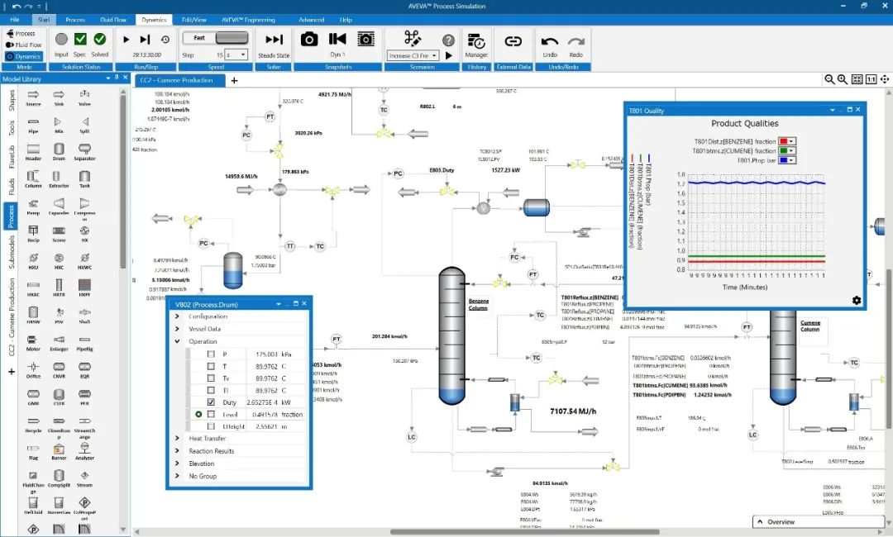The height and width of the screenshot is (537, 893).
Task: Select the Column model icon
Action: (33, 178)
